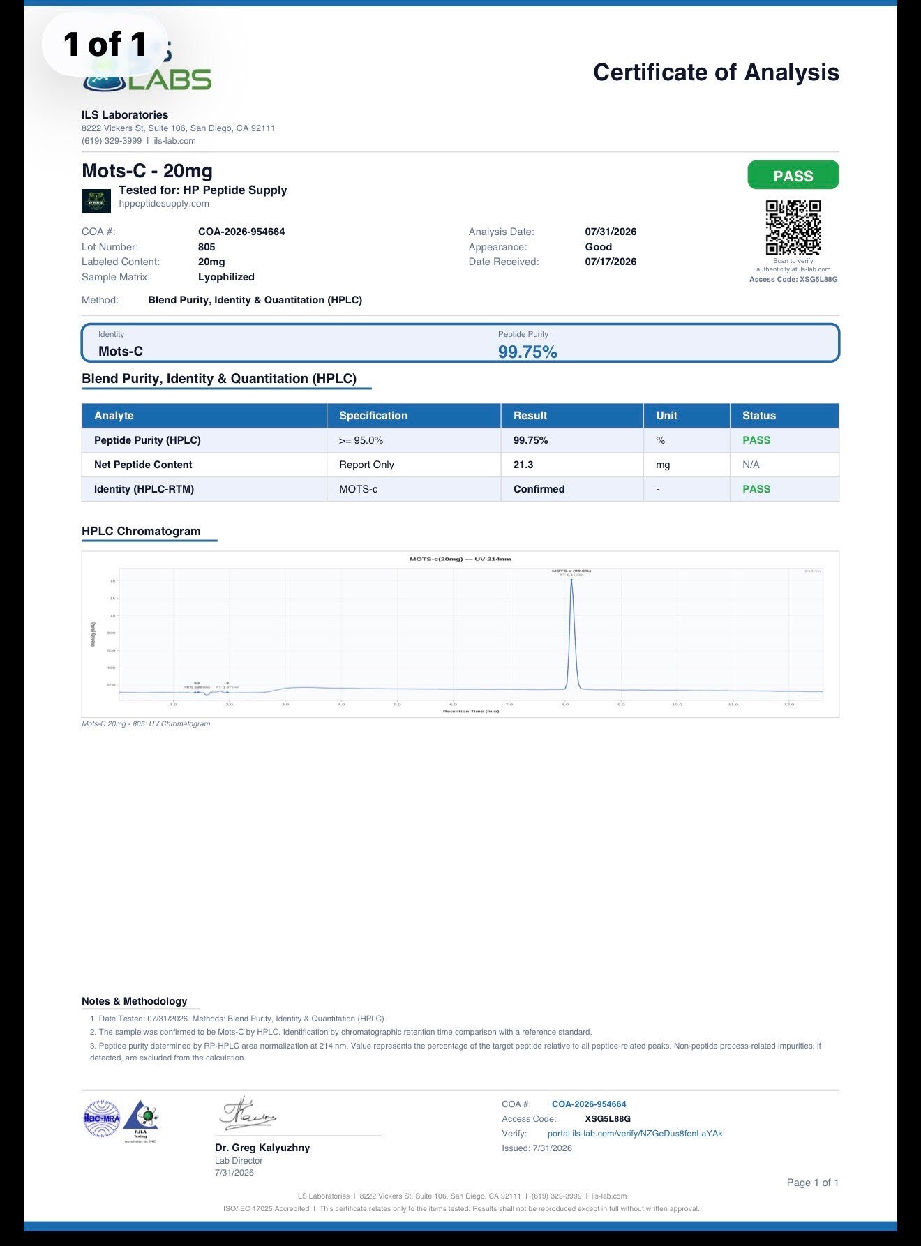Click the 'Lyophilized' sample matrix value
The width and height of the screenshot is (921, 1246).
point(226,277)
